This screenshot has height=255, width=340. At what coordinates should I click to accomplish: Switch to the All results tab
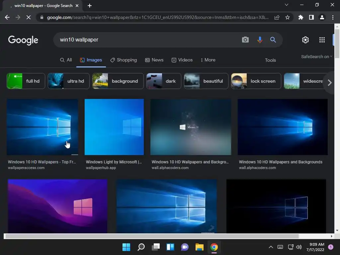tap(66, 60)
